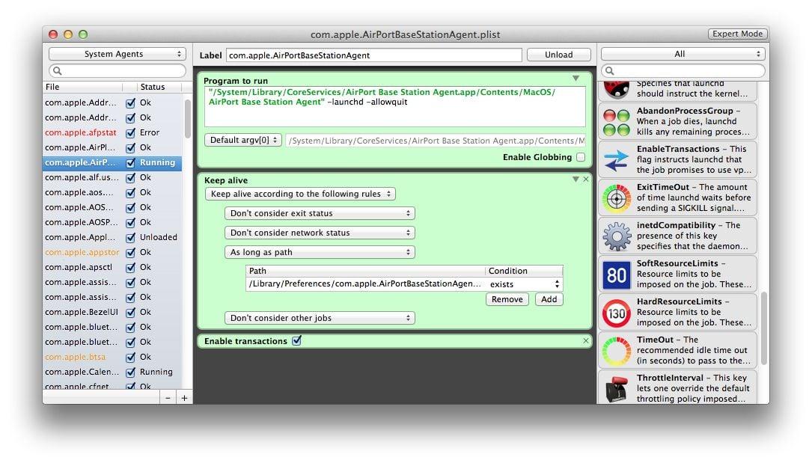Collapse the Program to run section triangle

pyautogui.click(x=576, y=79)
